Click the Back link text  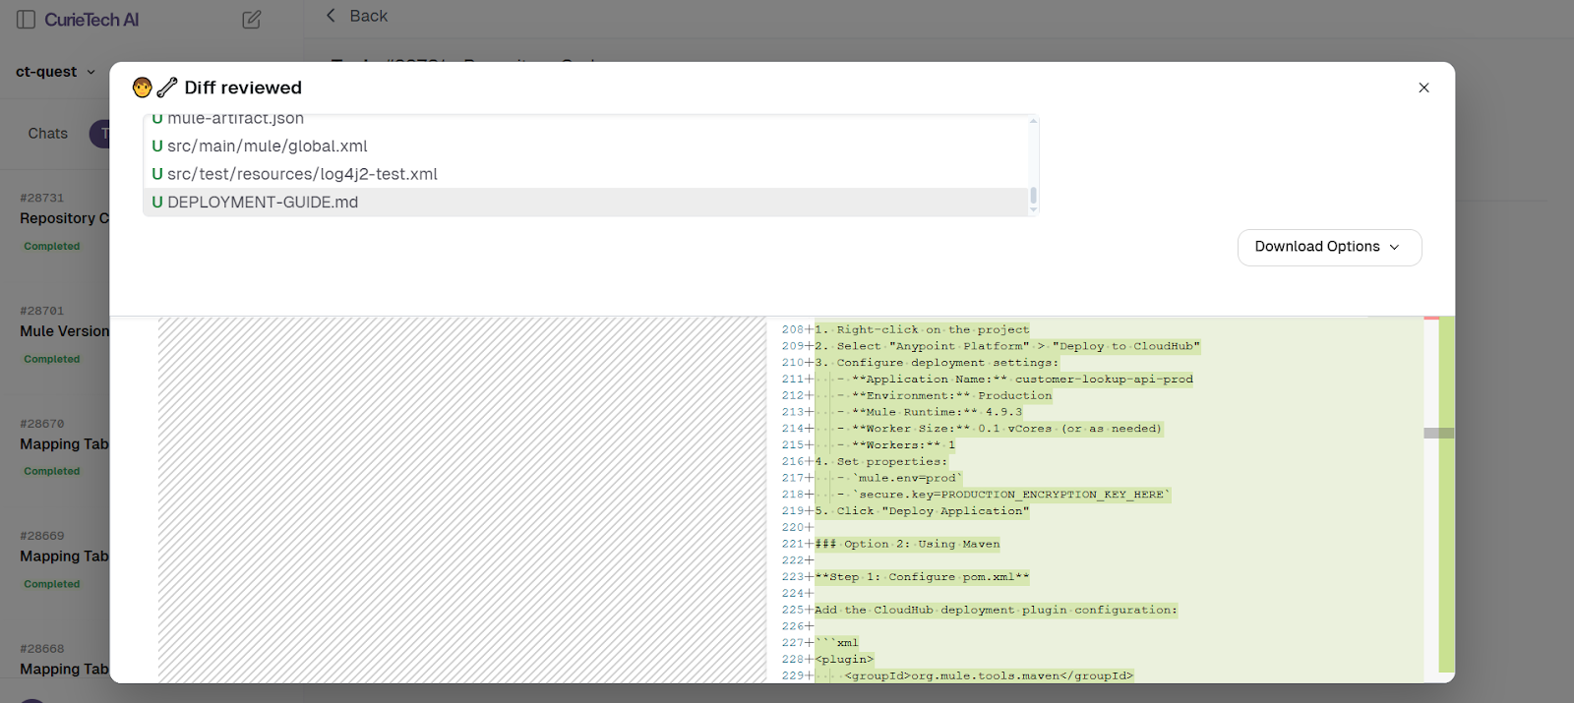(369, 16)
